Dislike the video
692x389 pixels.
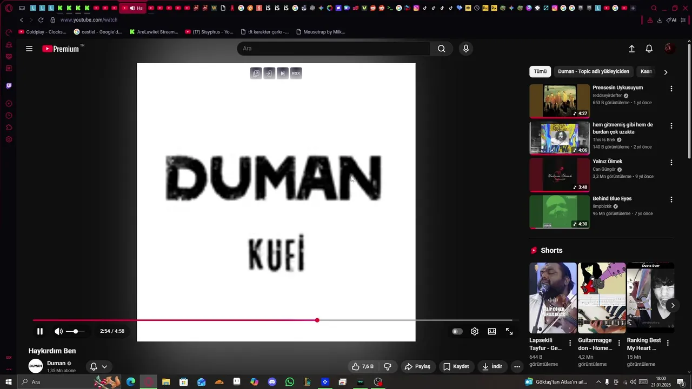click(388, 366)
